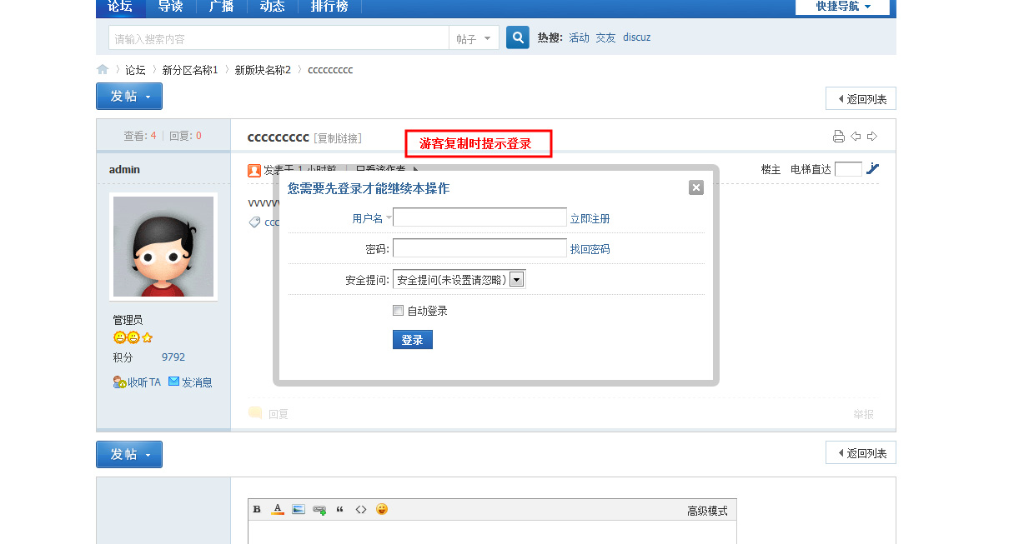The width and height of the screenshot is (1009, 544).
Task: Click bottom 返回列表 button
Action: (861, 453)
